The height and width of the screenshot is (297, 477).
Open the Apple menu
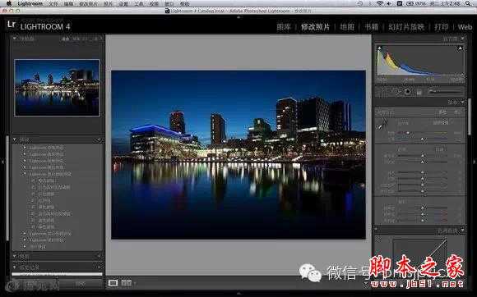click(x=9, y=3)
